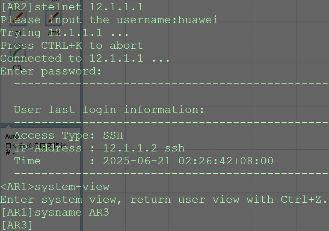
Task: Click the User last login information heading
Action: point(109,110)
